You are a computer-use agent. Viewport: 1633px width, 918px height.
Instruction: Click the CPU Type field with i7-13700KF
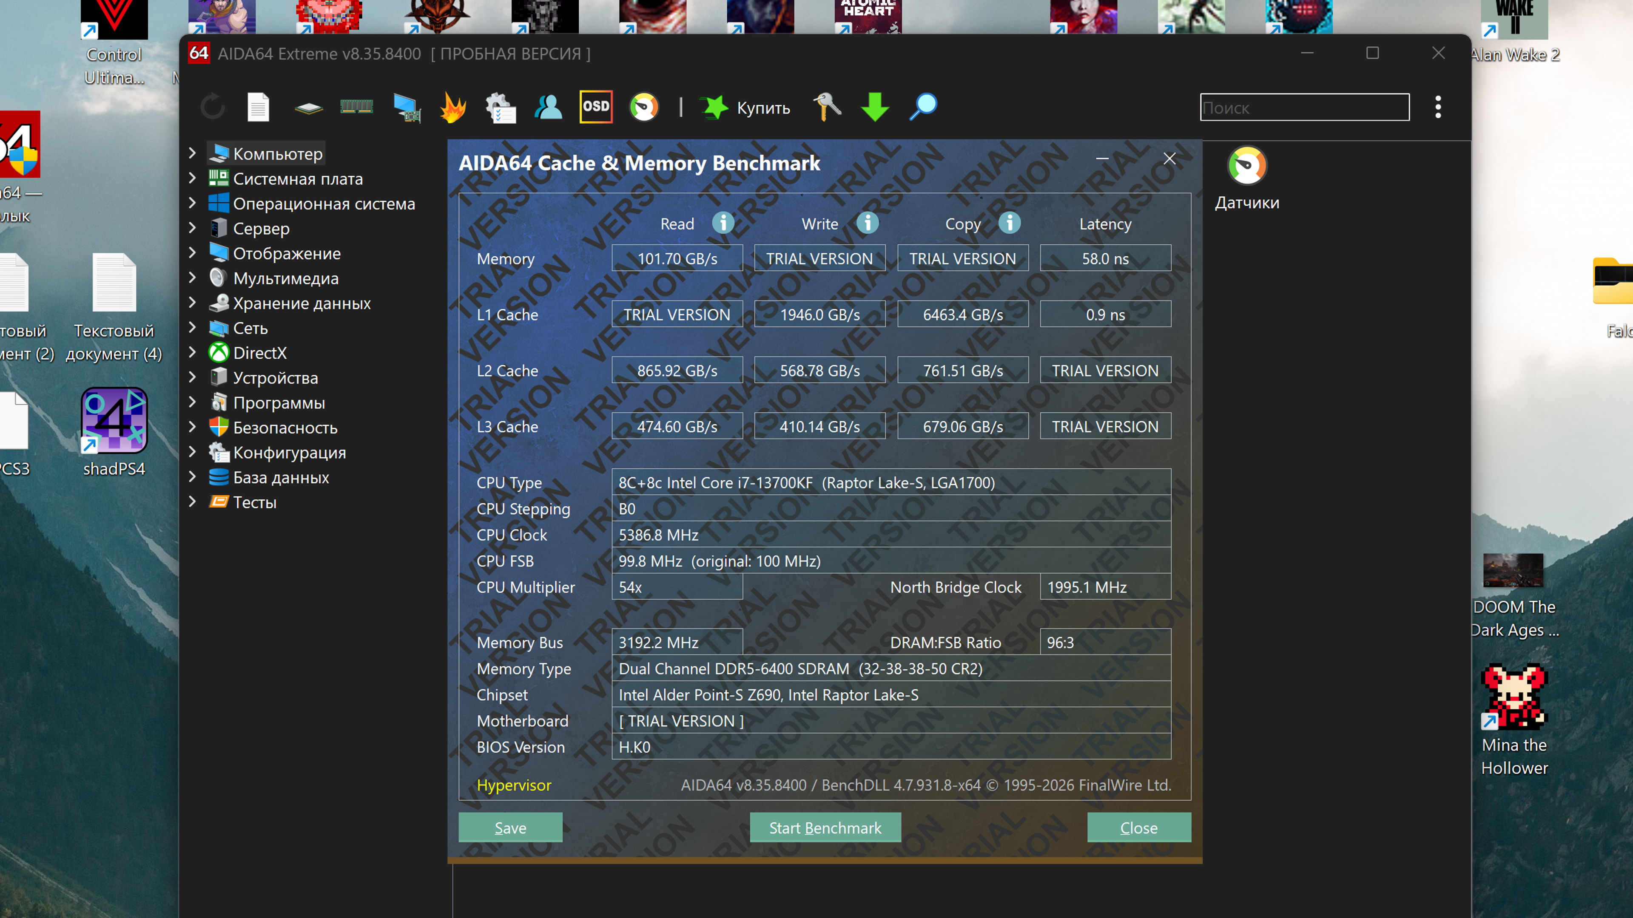pos(891,482)
